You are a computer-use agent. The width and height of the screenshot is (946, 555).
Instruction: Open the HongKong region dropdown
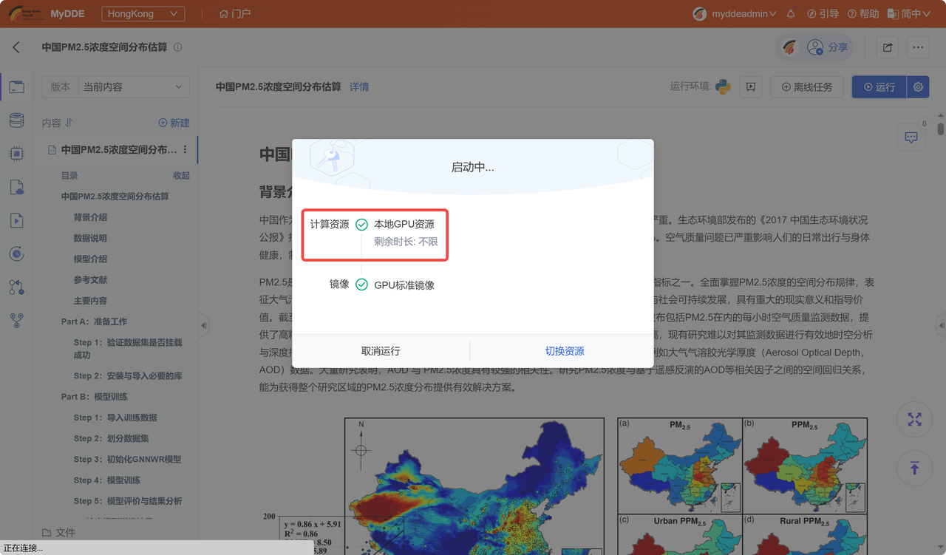142,13
